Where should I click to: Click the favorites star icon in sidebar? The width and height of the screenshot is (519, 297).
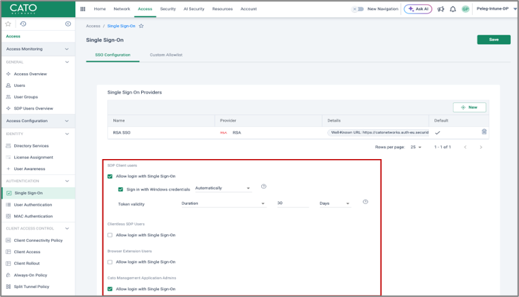(8, 24)
